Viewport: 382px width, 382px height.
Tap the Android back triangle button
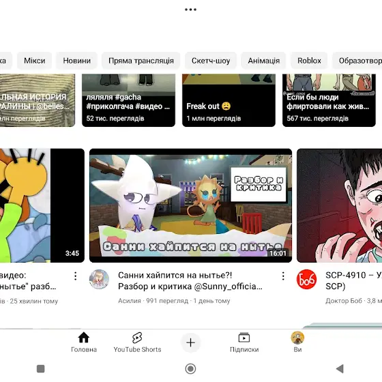coord(340,368)
